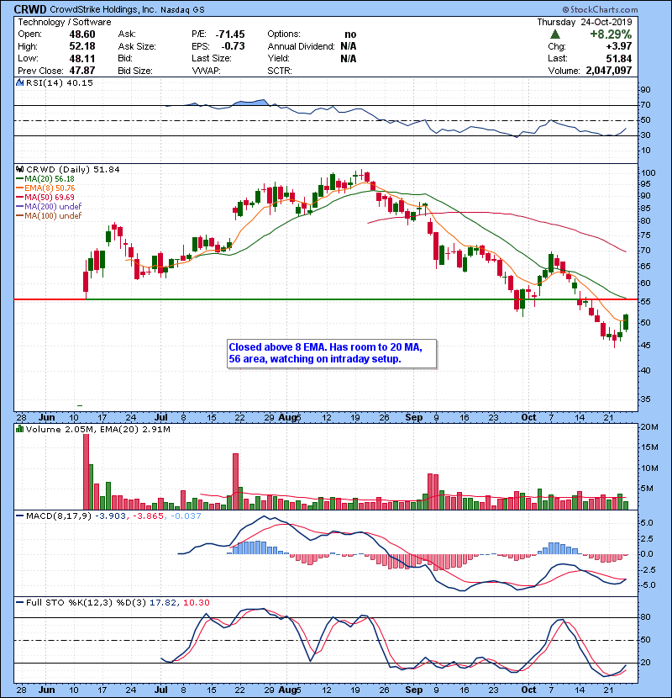672x698 pixels.
Task: Click the 15M mark on the volume axis
Action: pos(648,447)
